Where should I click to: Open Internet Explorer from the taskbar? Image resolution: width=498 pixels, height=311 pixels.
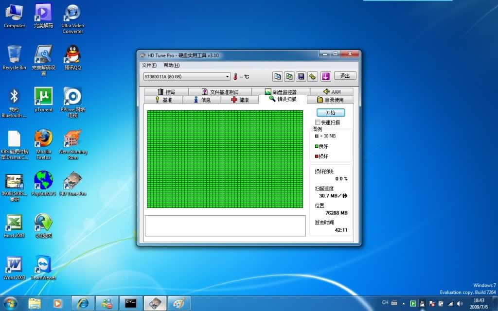click(83, 303)
